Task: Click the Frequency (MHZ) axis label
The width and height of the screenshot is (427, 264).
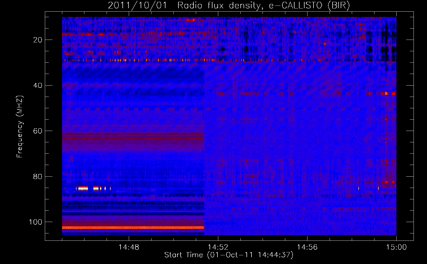Action: [x=20, y=127]
